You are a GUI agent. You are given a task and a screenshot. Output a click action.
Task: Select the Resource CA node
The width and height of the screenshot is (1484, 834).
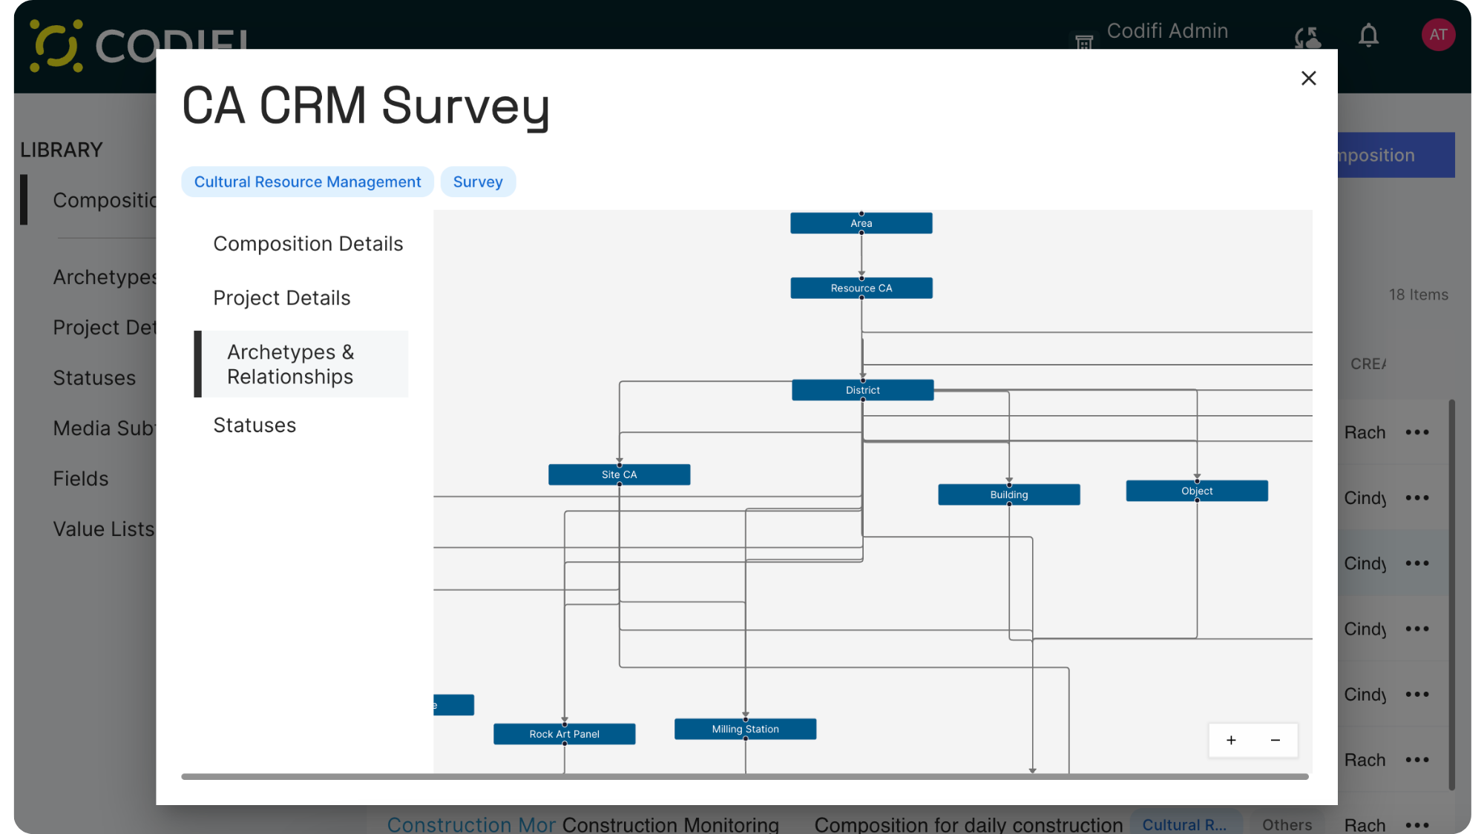pyautogui.click(x=861, y=288)
